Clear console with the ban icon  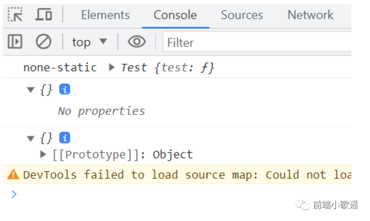tap(44, 42)
